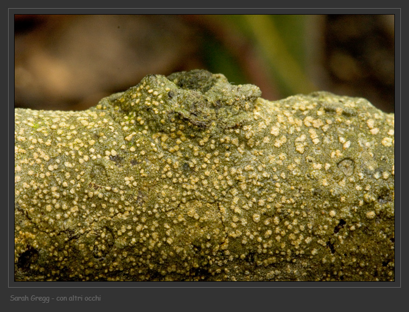409x312 pixels.
Task: Click the dark hole at branch's lower left
Action: click(26, 258)
